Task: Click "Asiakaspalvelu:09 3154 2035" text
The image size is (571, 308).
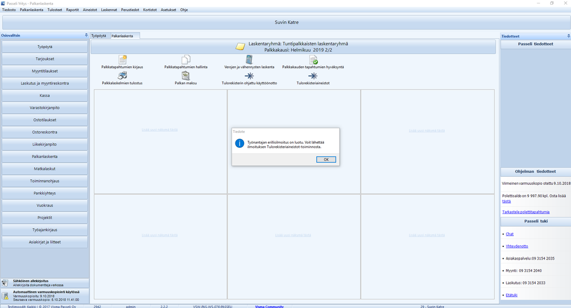Action: click(x=530, y=258)
